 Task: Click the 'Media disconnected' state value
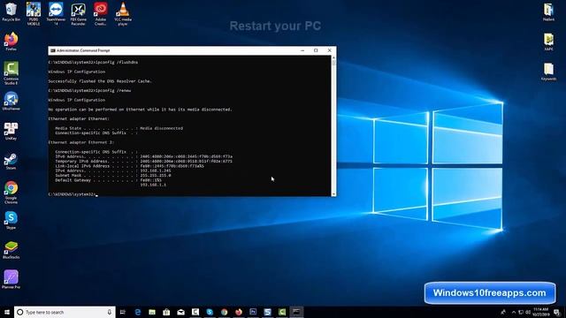(161, 128)
